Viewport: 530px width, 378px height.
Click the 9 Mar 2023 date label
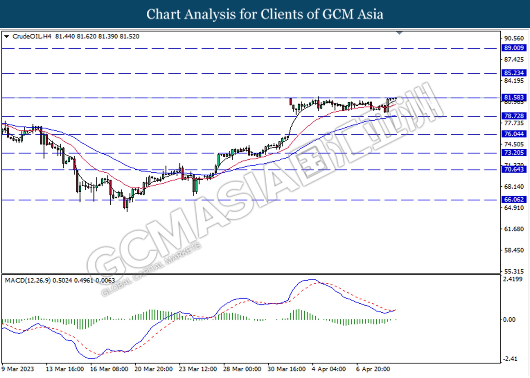pyautogui.click(x=18, y=369)
